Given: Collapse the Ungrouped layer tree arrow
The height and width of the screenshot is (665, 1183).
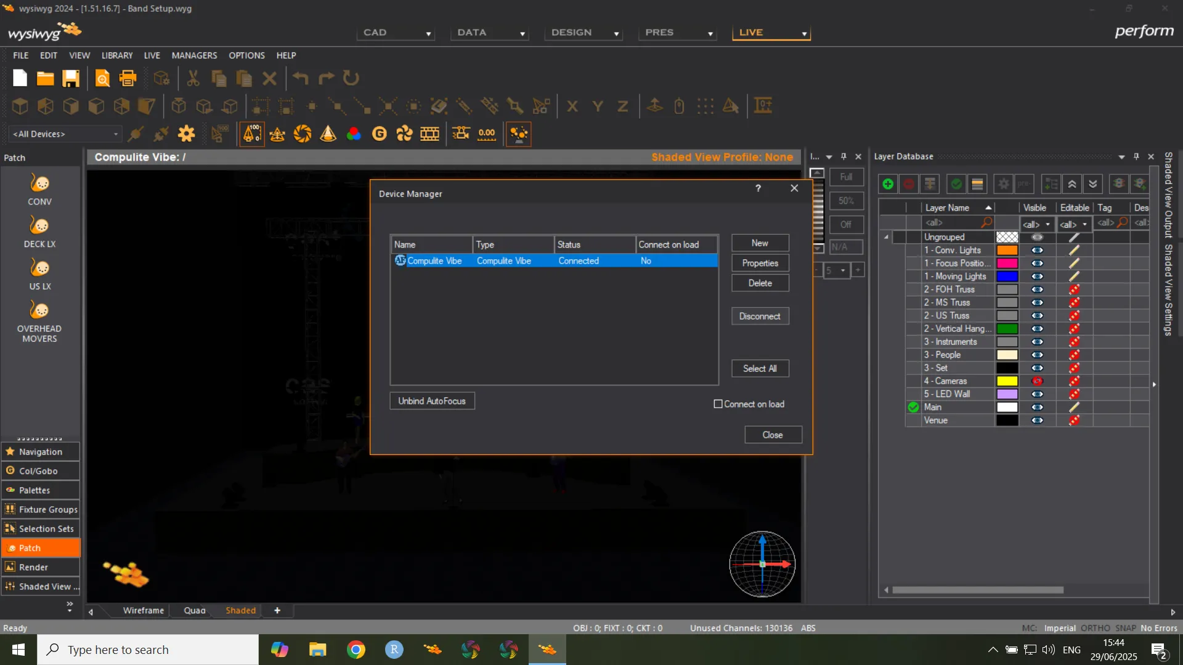Looking at the screenshot, I should point(887,237).
